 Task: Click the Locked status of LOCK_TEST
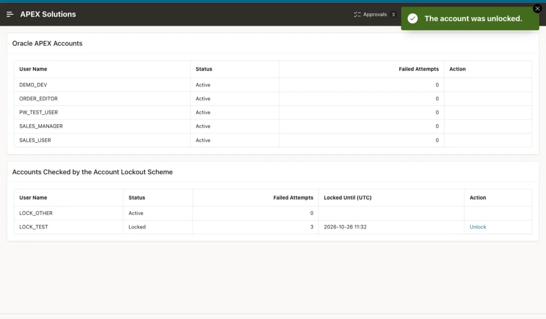137,227
